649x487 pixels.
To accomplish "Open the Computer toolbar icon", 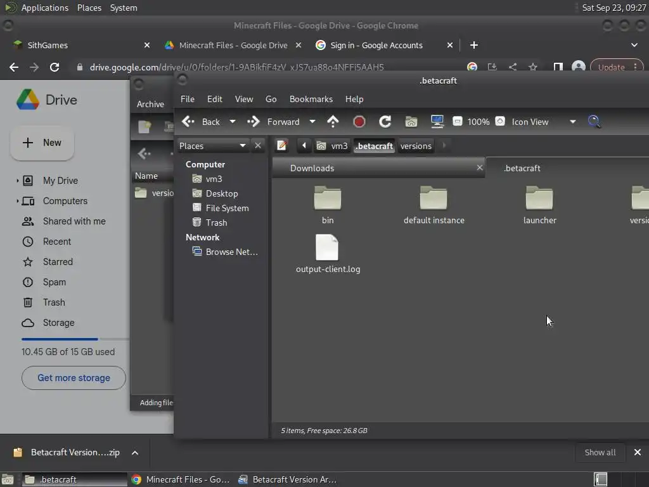I will click(x=437, y=122).
